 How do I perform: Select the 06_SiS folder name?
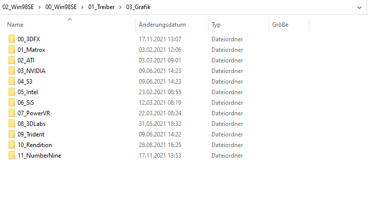pos(26,103)
